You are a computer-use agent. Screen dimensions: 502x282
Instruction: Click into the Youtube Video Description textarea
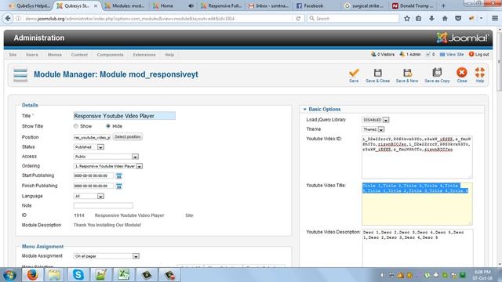tap(417, 248)
